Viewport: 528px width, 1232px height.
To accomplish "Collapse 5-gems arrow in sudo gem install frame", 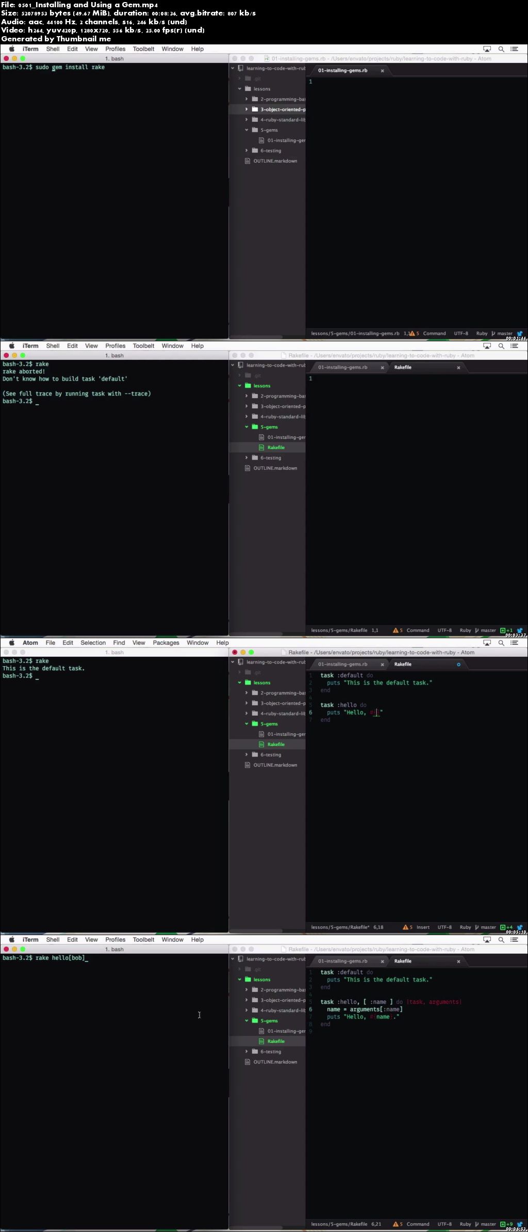I will coord(246,130).
